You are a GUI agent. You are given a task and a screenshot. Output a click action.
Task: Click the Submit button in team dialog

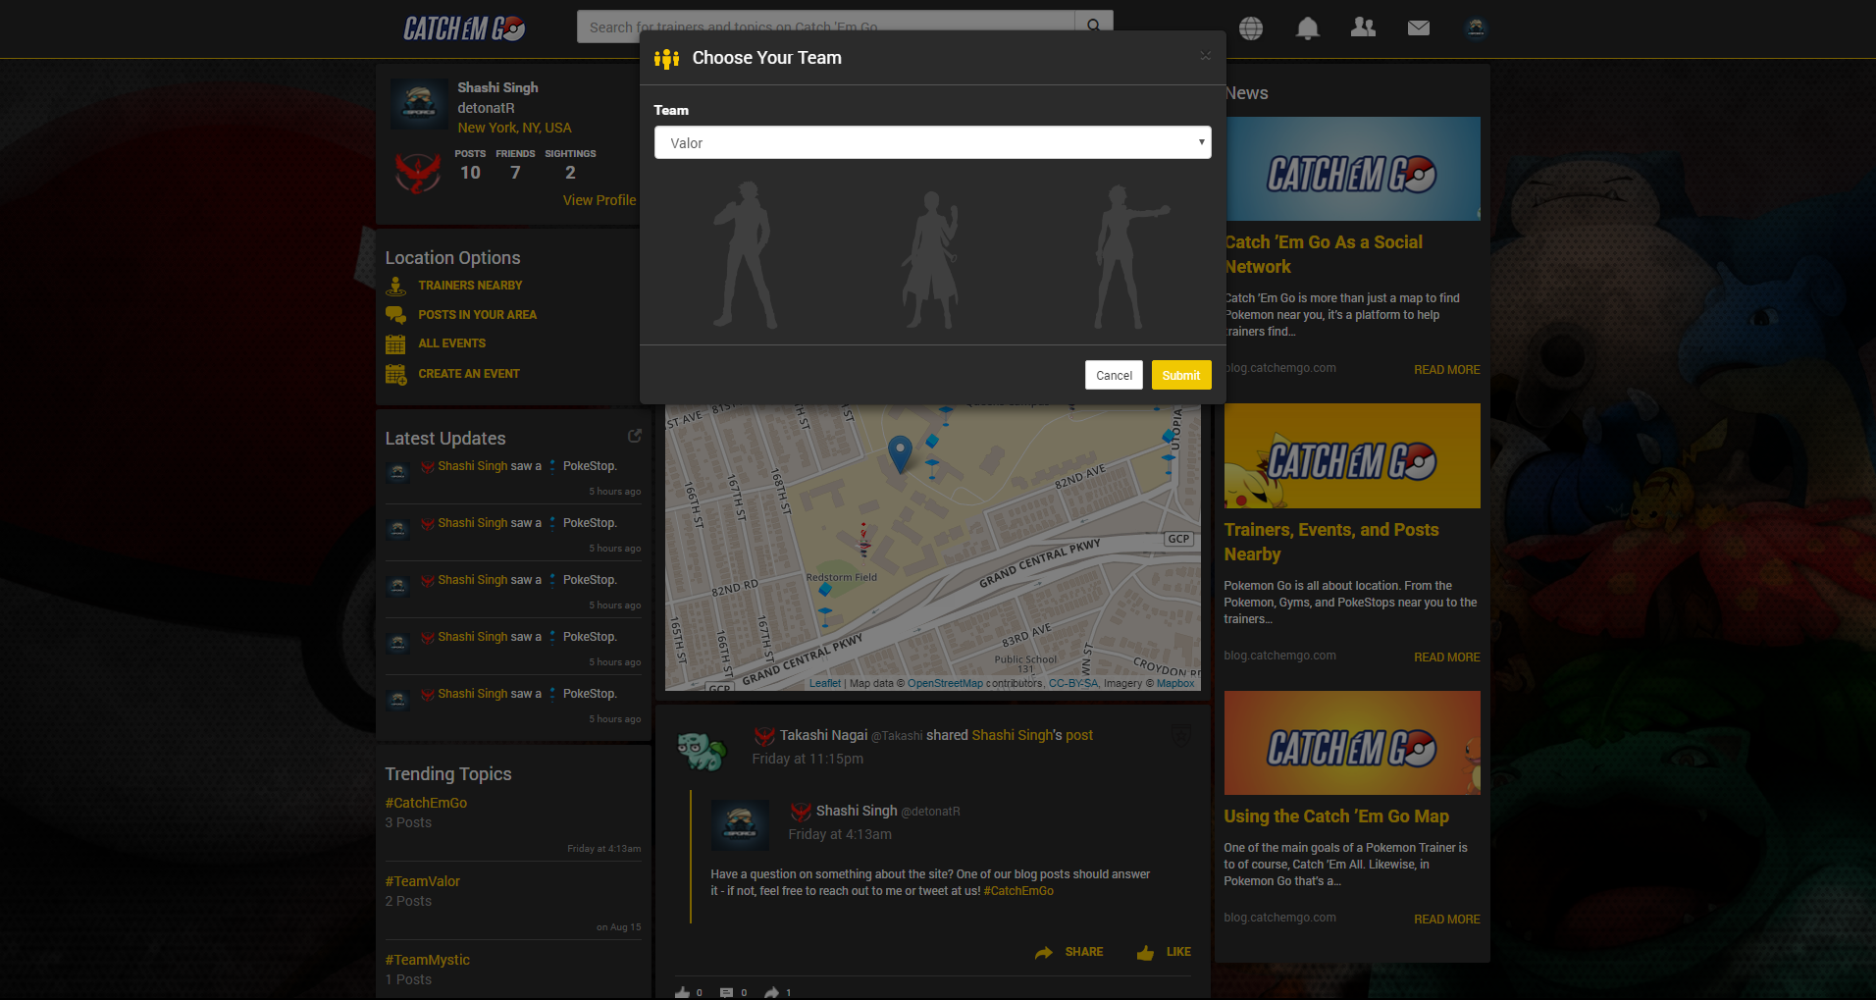[1181, 375]
